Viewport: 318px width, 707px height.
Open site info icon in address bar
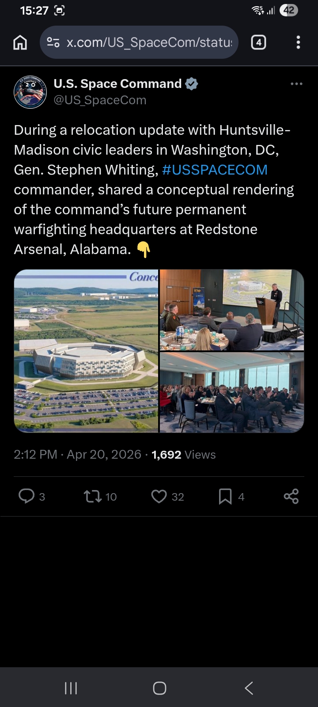53,42
